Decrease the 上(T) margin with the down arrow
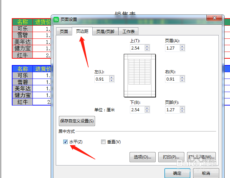Viewport: 230px width, 178px height. click(147, 50)
